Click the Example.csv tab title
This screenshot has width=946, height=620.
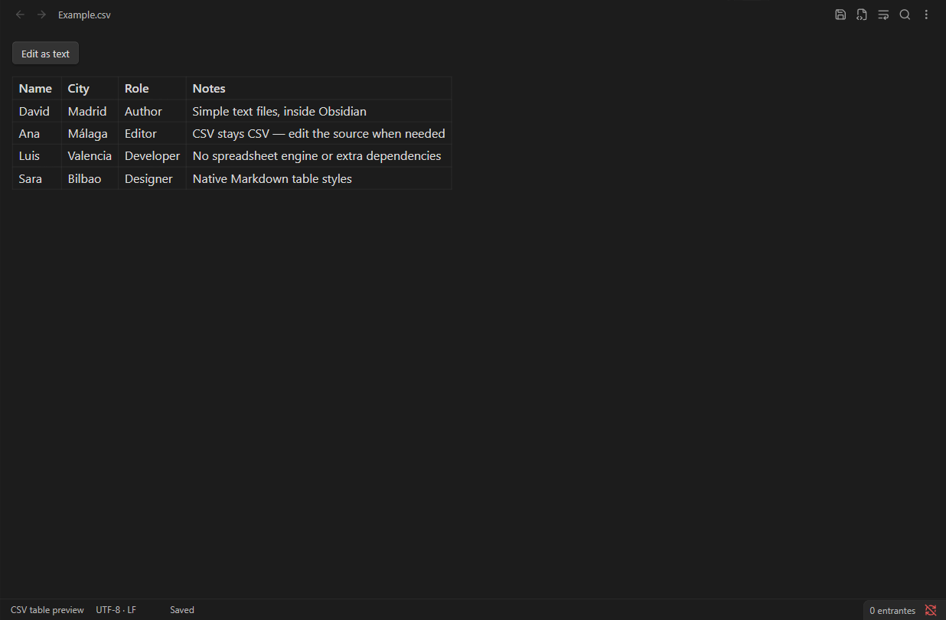pyautogui.click(x=84, y=15)
